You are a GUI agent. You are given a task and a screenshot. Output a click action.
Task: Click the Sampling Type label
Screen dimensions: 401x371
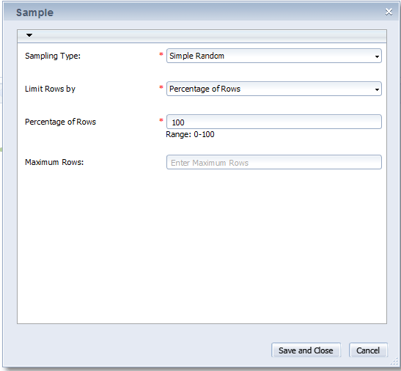pyautogui.click(x=53, y=56)
